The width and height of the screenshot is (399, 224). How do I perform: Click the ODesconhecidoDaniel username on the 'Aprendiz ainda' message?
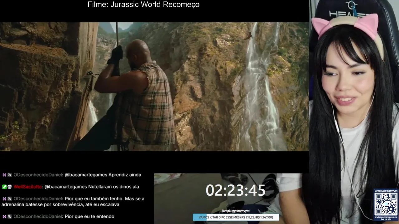pyautogui.click(x=38, y=175)
